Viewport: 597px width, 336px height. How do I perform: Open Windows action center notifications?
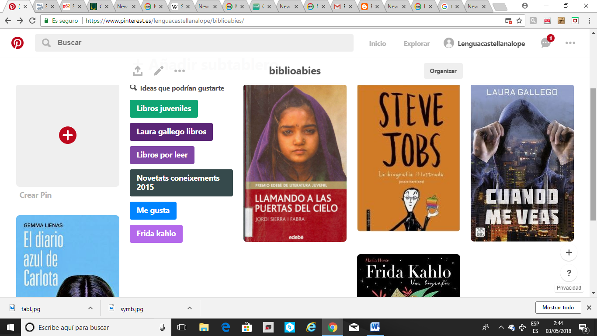[583, 327]
